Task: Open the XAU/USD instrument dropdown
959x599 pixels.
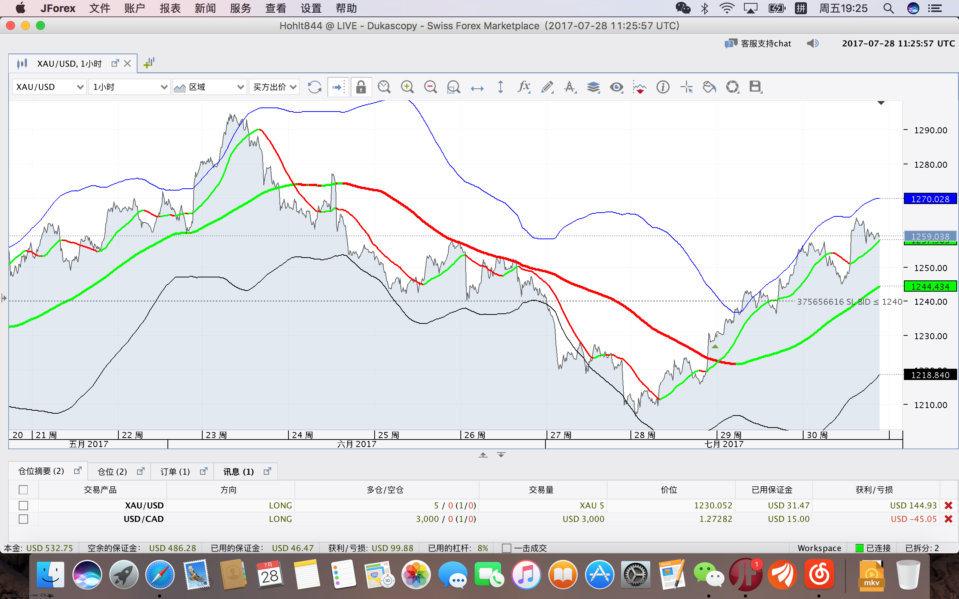Action: (x=49, y=87)
